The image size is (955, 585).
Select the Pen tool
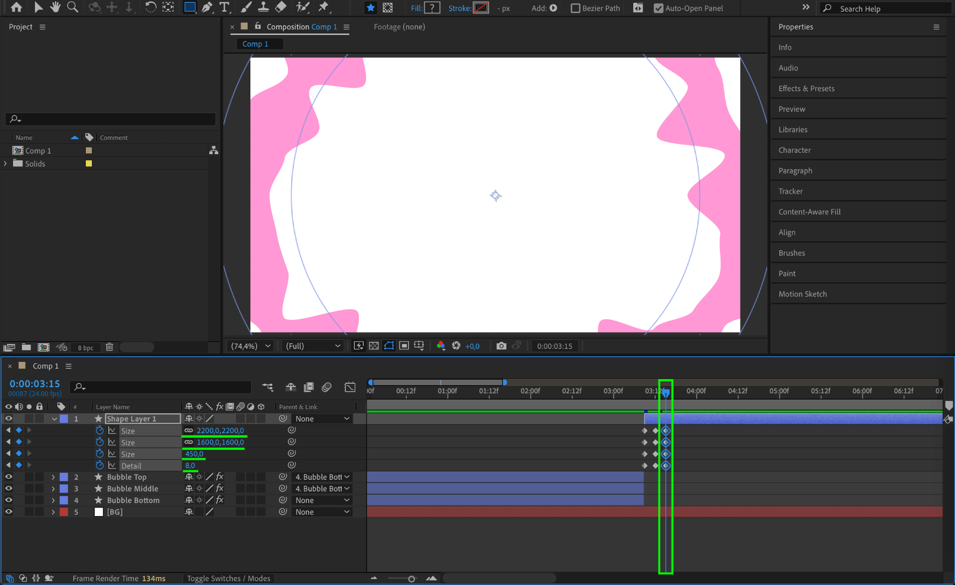[x=207, y=7]
